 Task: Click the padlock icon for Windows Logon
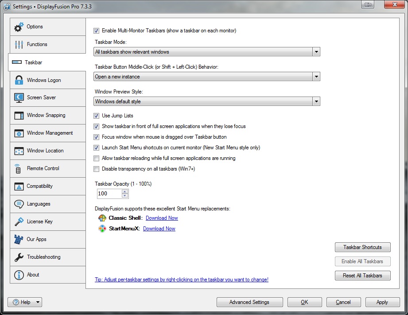point(19,80)
